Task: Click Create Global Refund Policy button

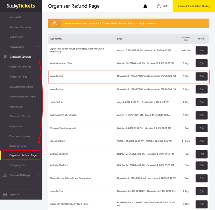Action: (x=194, y=6)
